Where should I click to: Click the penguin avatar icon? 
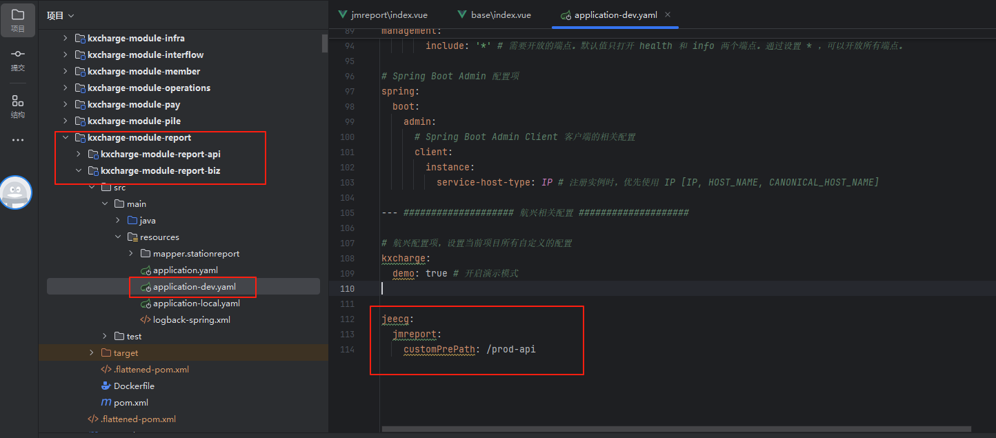click(x=16, y=192)
